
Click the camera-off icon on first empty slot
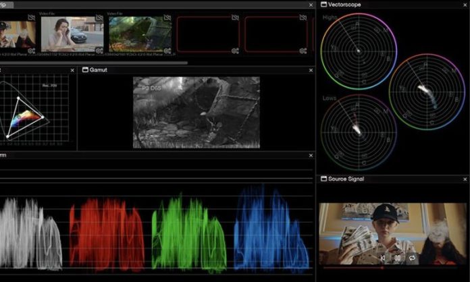(234, 18)
